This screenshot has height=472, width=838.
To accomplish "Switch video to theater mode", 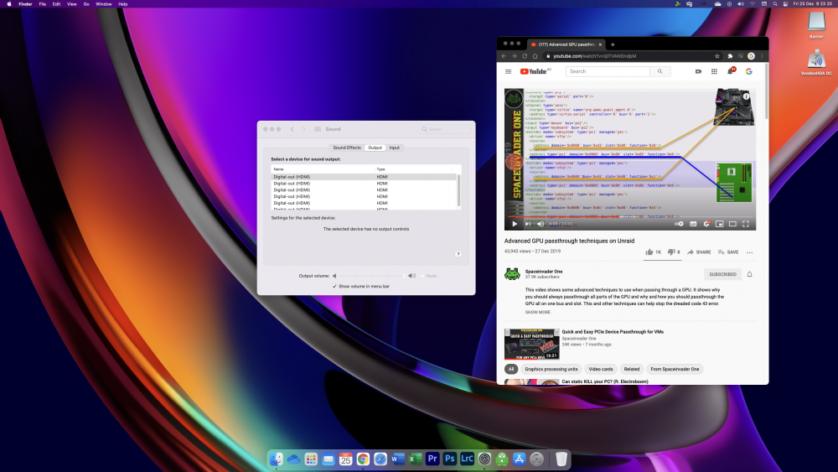I will click(x=732, y=224).
